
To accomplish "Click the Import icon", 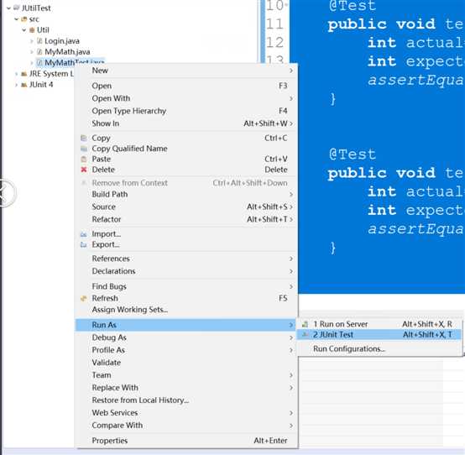I will 84,234.
